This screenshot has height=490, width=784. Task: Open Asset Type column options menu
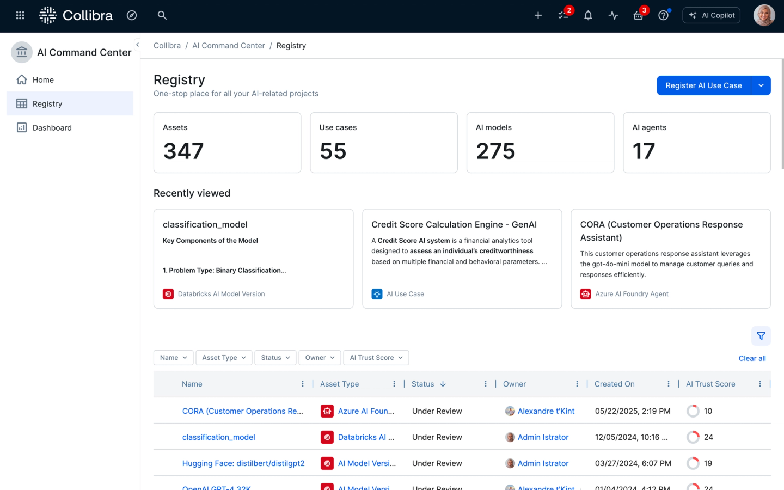click(394, 384)
